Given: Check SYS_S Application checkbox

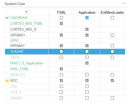Looking at the screenshot, I should 87,92.
